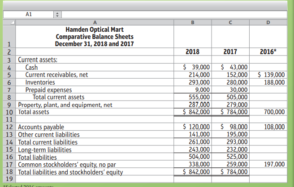Click Total assets 2016 value 700,000
The image size is (294, 187).
(268, 112)
